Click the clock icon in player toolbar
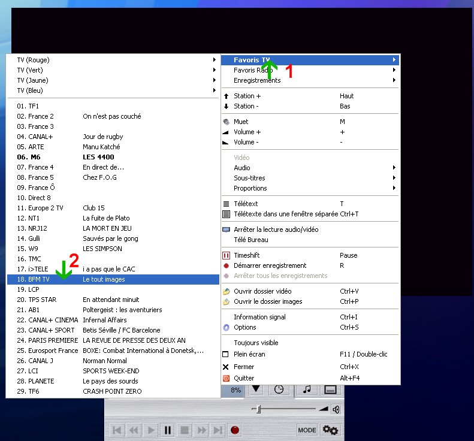Image resolution: width=474 pixels, height=441 pixels. pyautogui.click(x=279, y=389)
